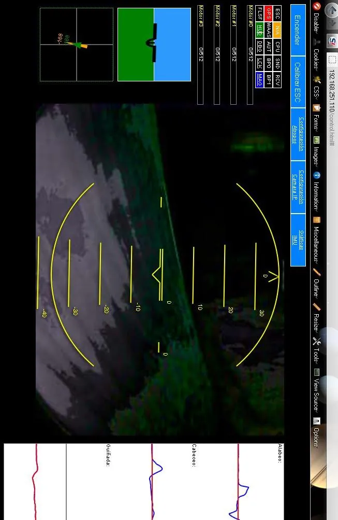This screenshot has width=338, height=520.
Task: Open the Gráficas IMU link
Action: point(298,240)
